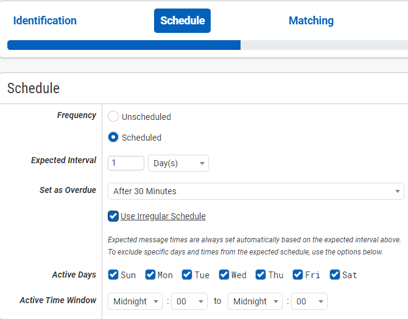Uncheck the Fri active day
Screen dimensions: 408x319
tap(298, 275)
